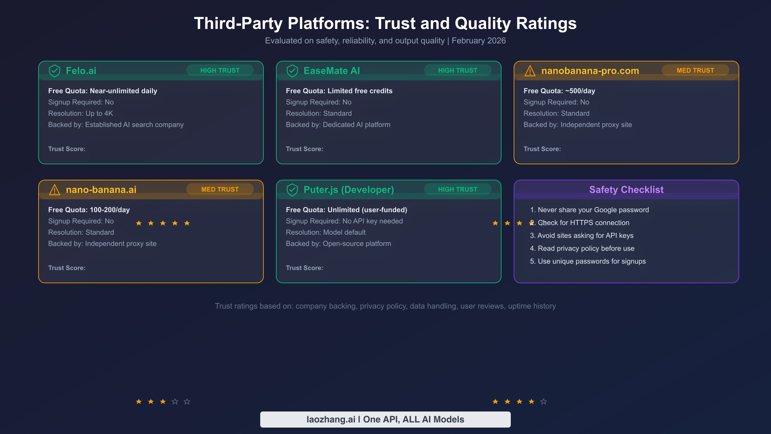Click the Safety Checklist panel header

tap(626, 190)
